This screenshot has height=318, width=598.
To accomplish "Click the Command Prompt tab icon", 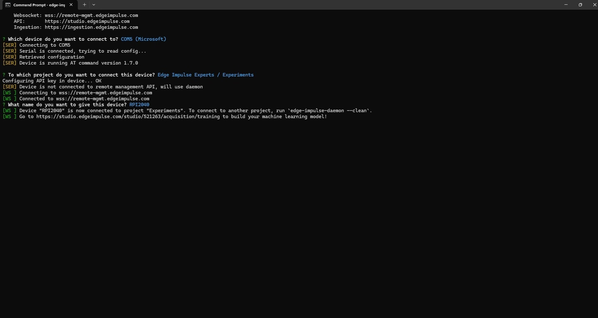I will [x=8, y=5].
